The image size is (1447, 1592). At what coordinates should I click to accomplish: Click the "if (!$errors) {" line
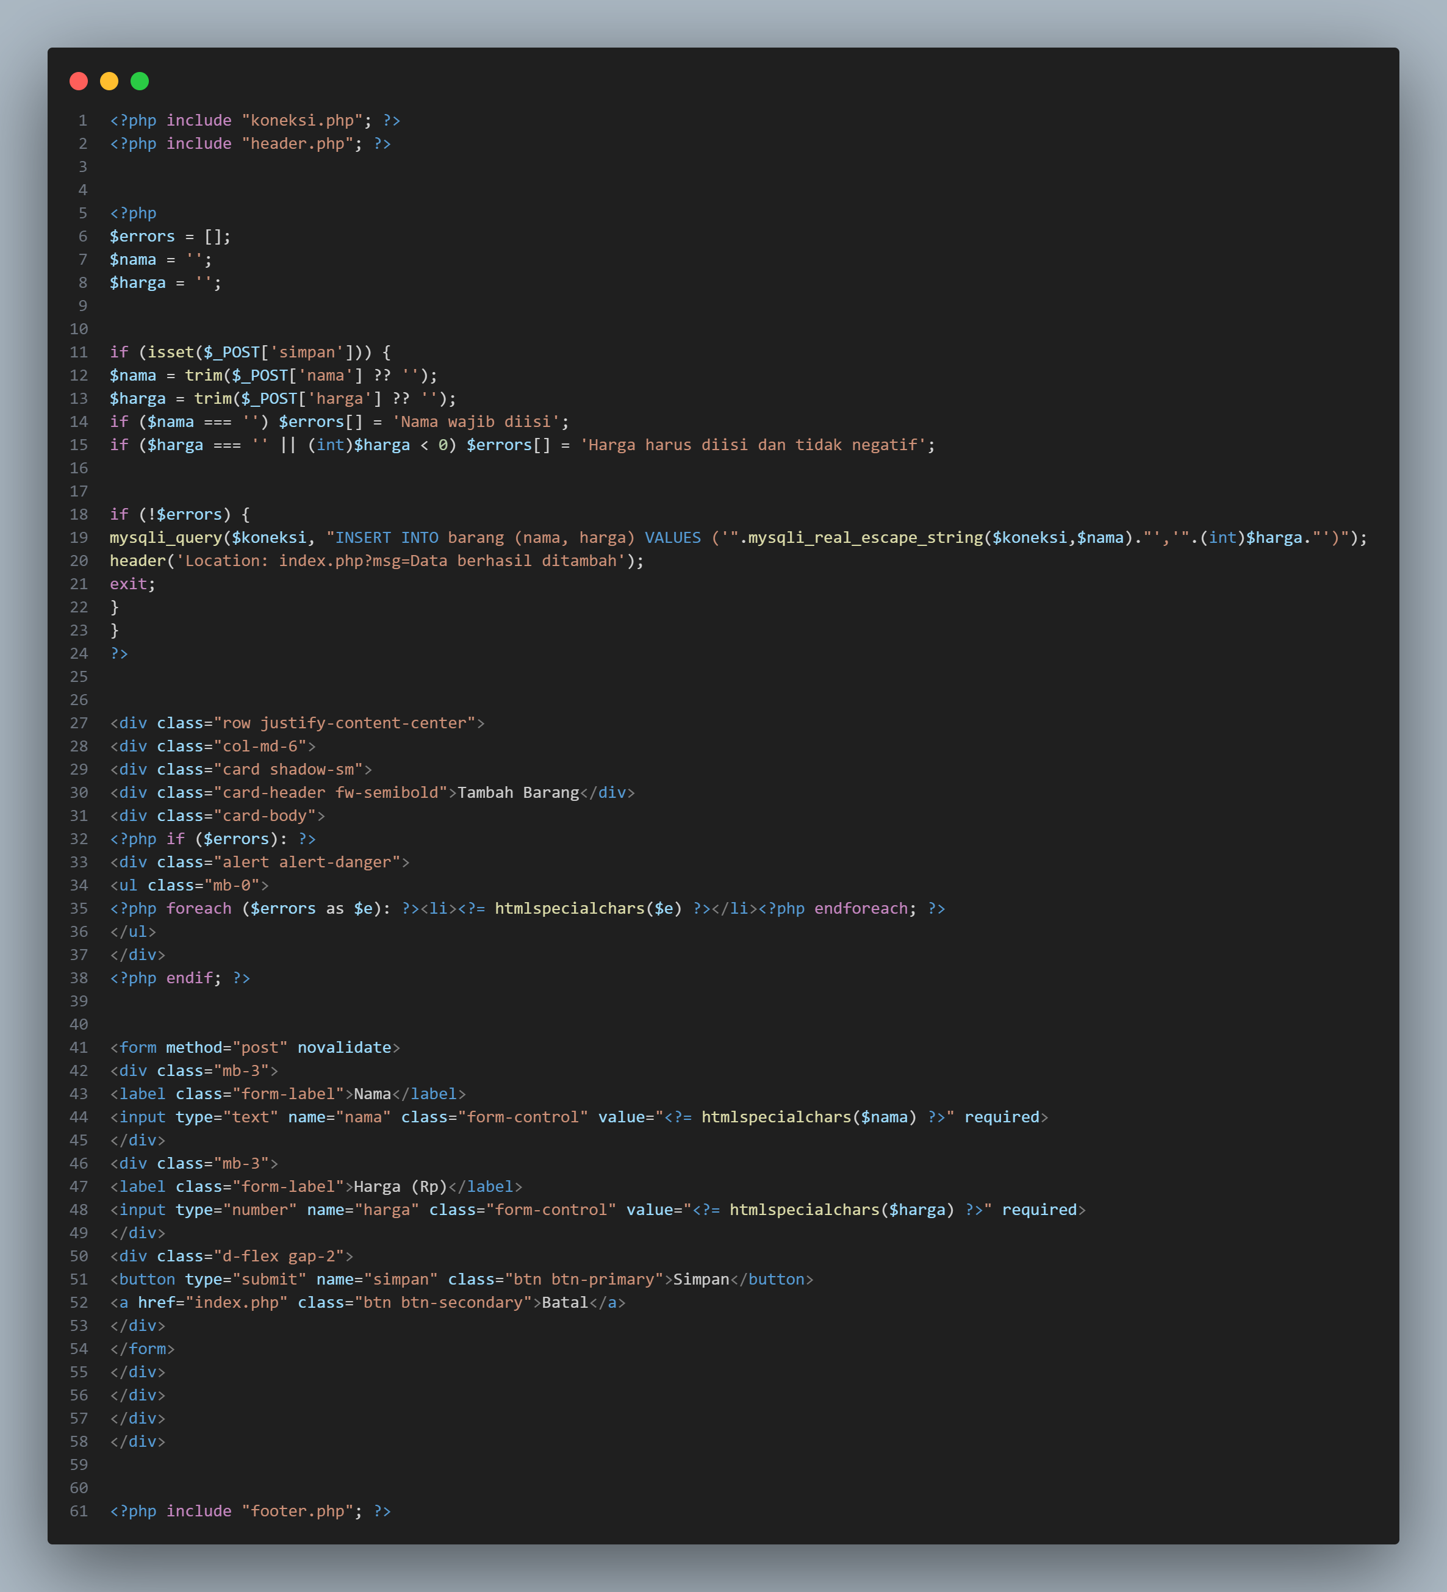coord(179,514)
